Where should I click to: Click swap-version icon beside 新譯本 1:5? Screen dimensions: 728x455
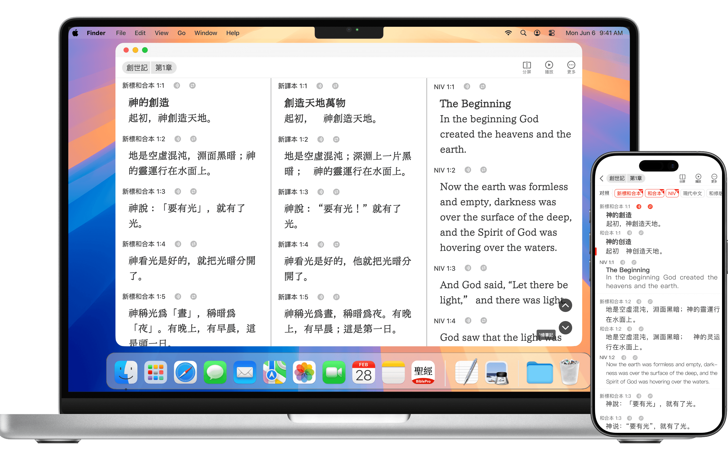click(x=336, y=297)
